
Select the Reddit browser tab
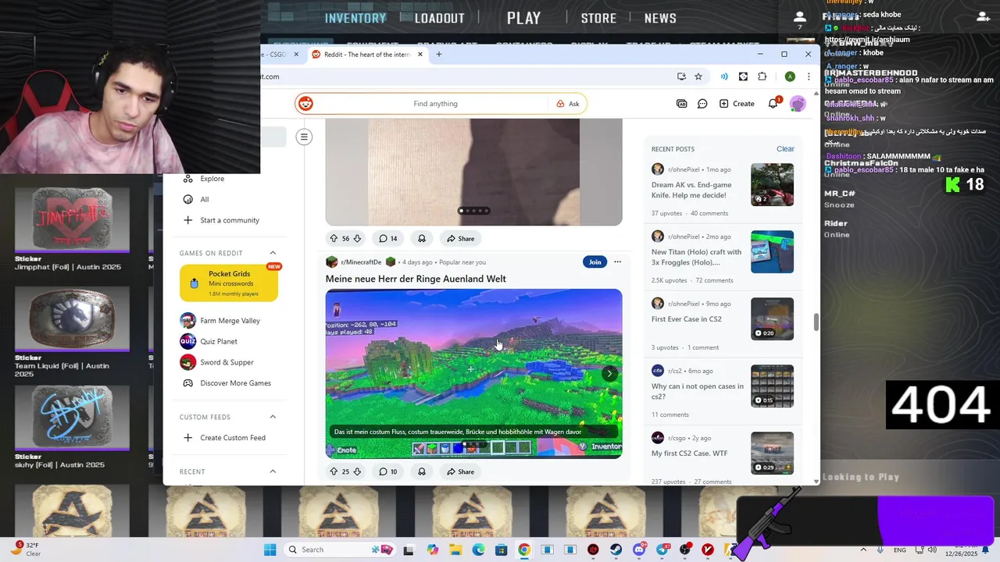click(x=366, y=55)
